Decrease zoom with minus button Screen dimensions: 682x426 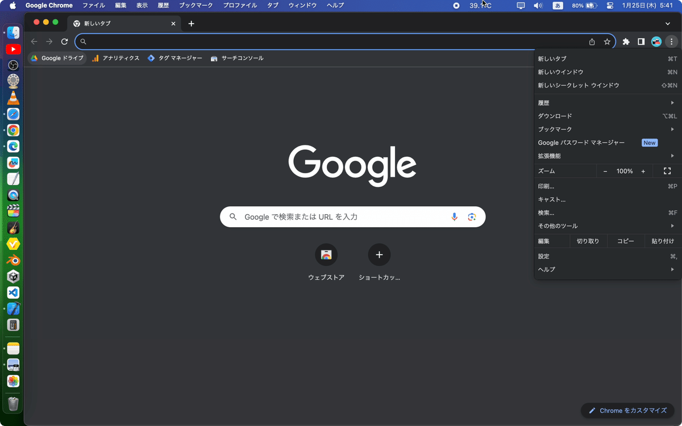coord(605,171)
